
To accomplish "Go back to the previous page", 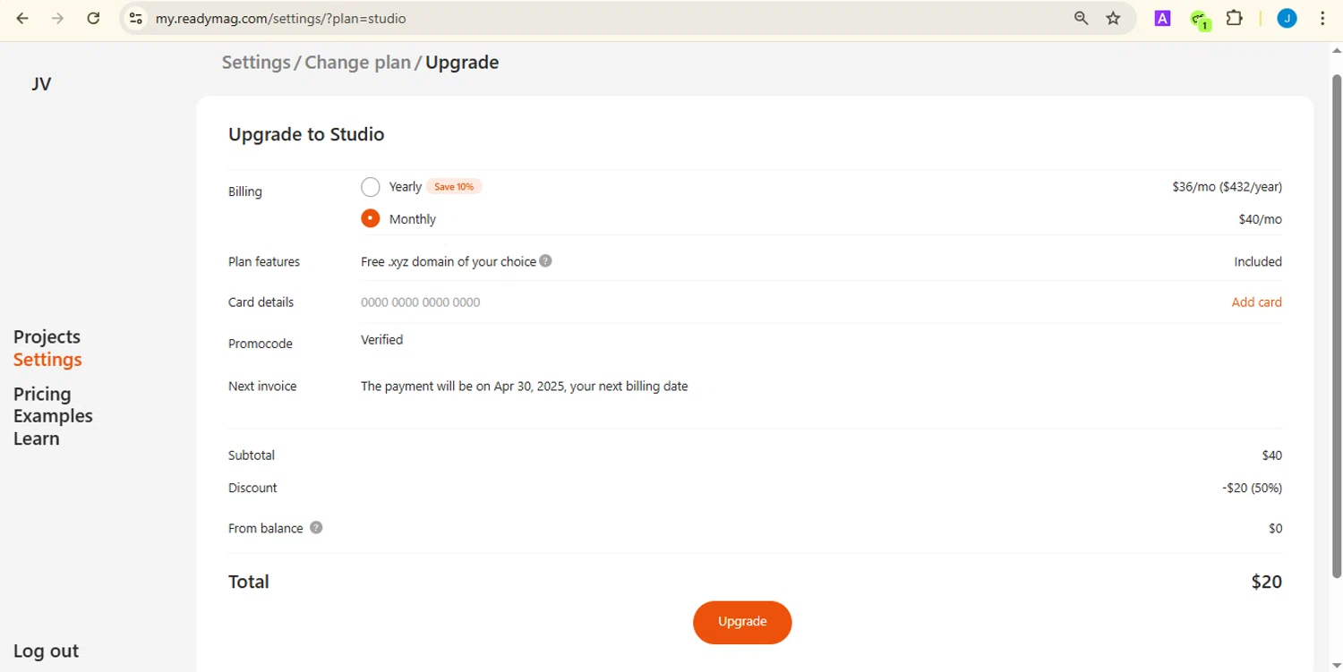I will (22, 18).
